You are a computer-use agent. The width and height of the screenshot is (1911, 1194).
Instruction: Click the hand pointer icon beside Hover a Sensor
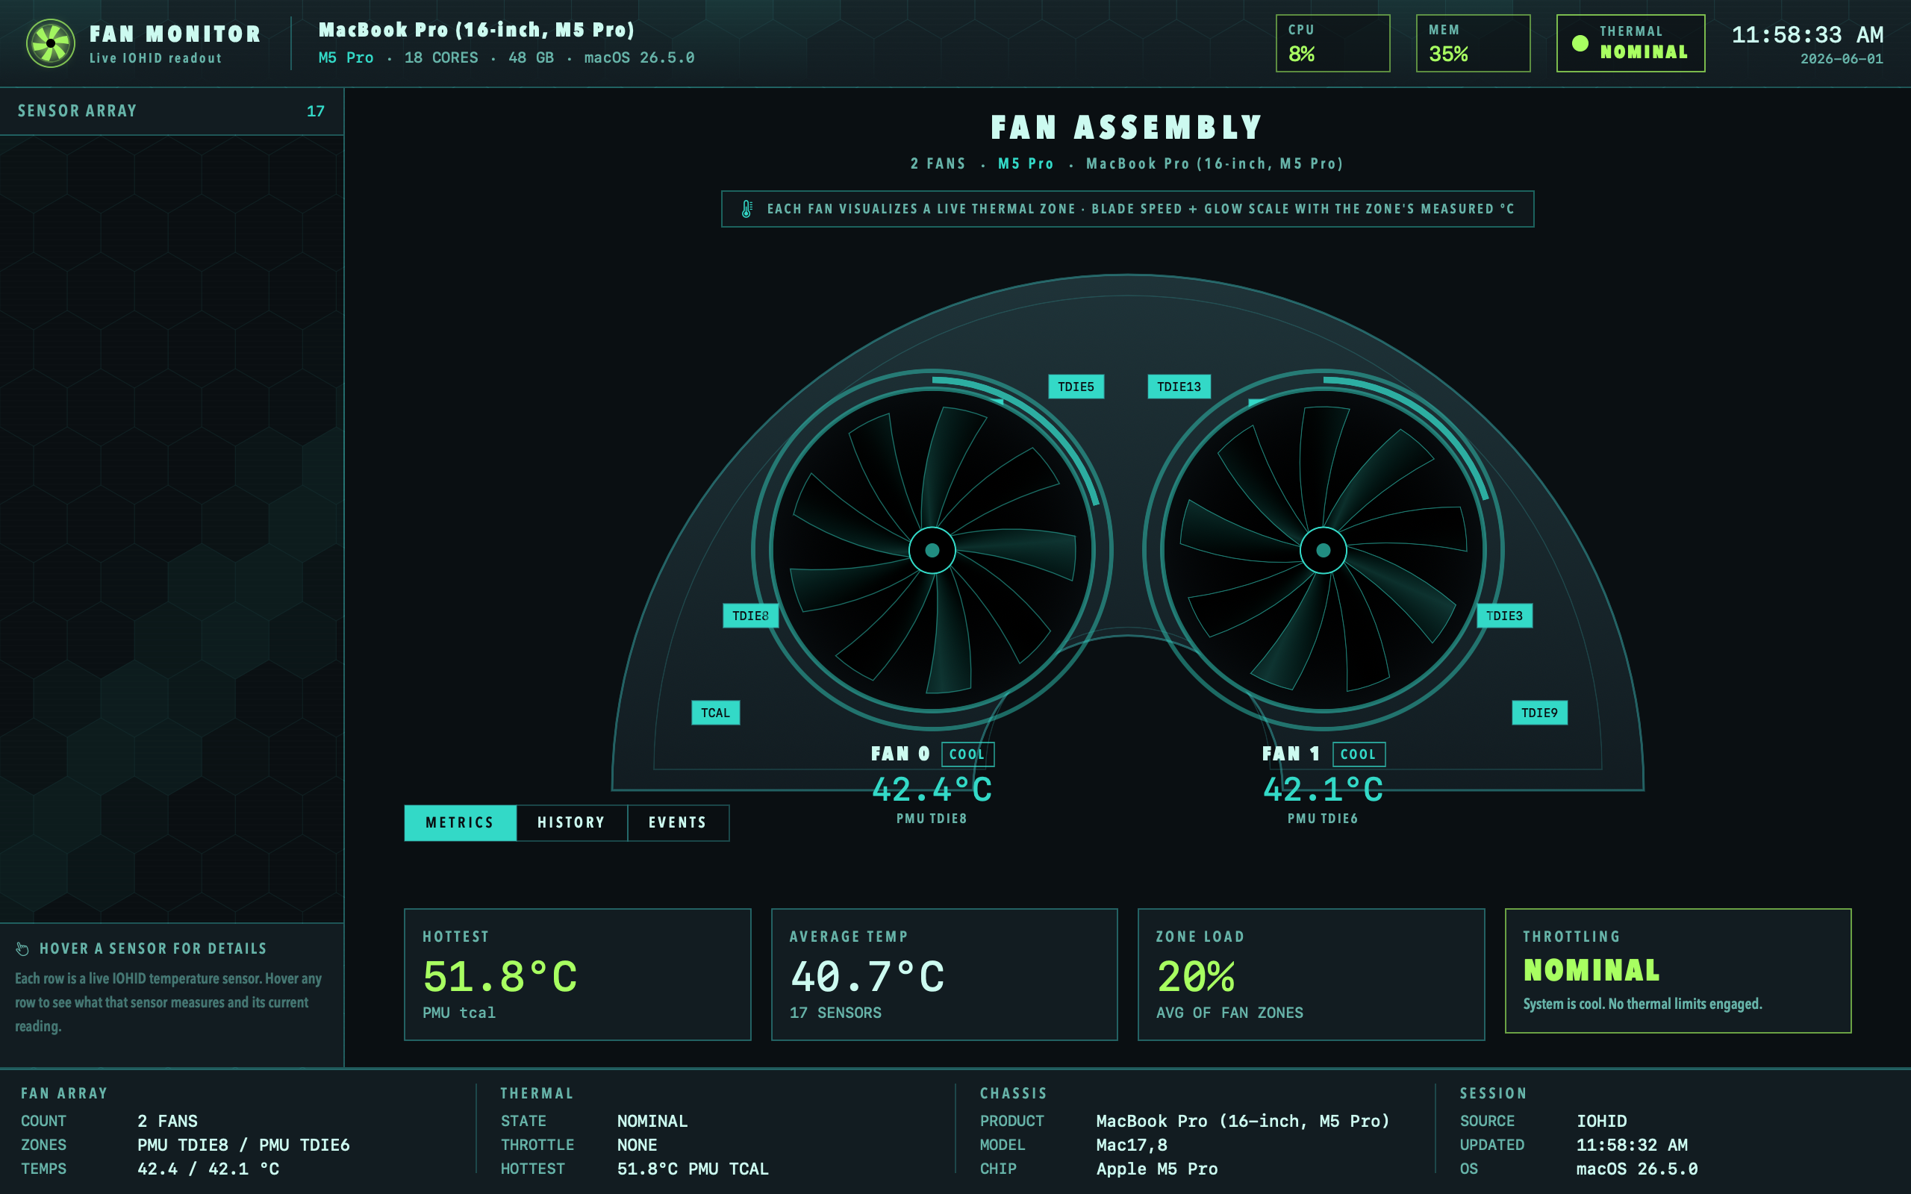point(22,948)
